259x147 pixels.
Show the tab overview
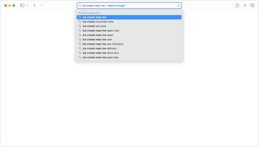coord(252,6)
